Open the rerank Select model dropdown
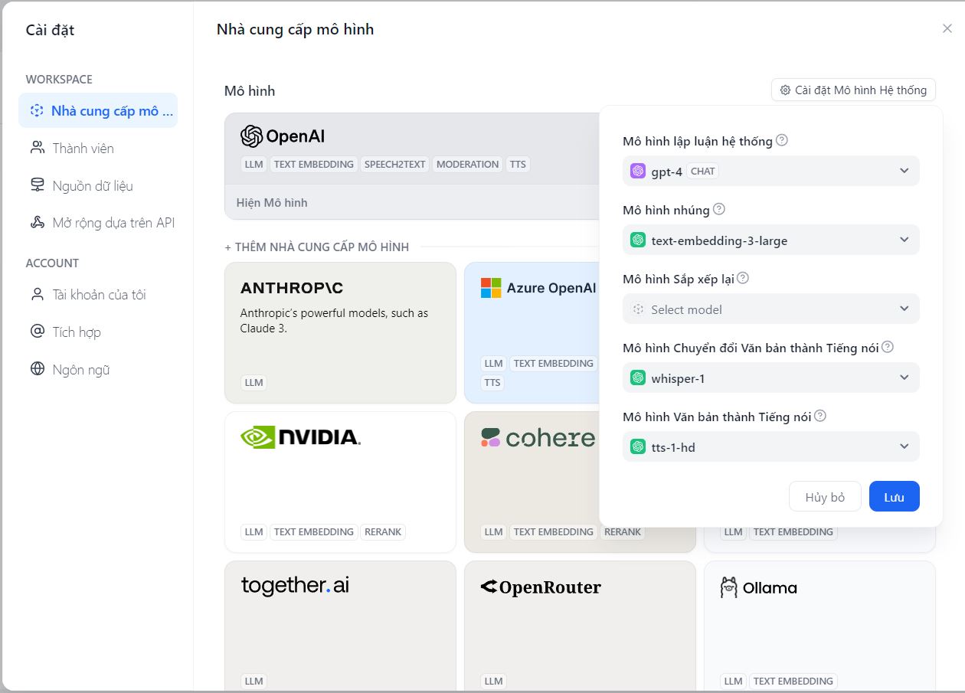 click(x=771, y=309)
